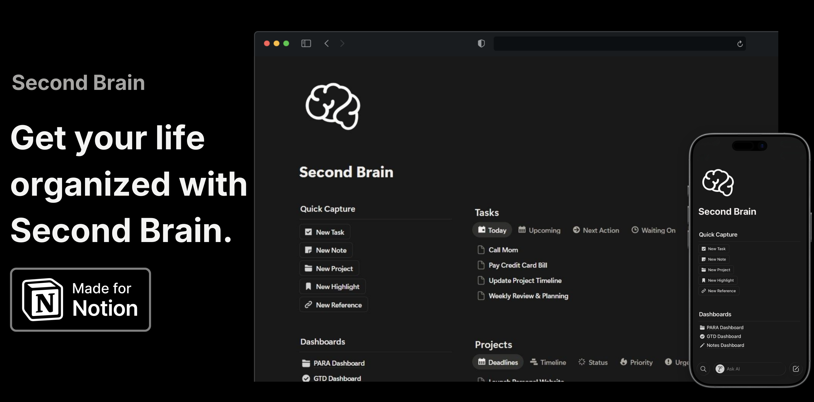Tap the search icon on the phone mockup
The image size is (814, 402).
coord(704,368)
